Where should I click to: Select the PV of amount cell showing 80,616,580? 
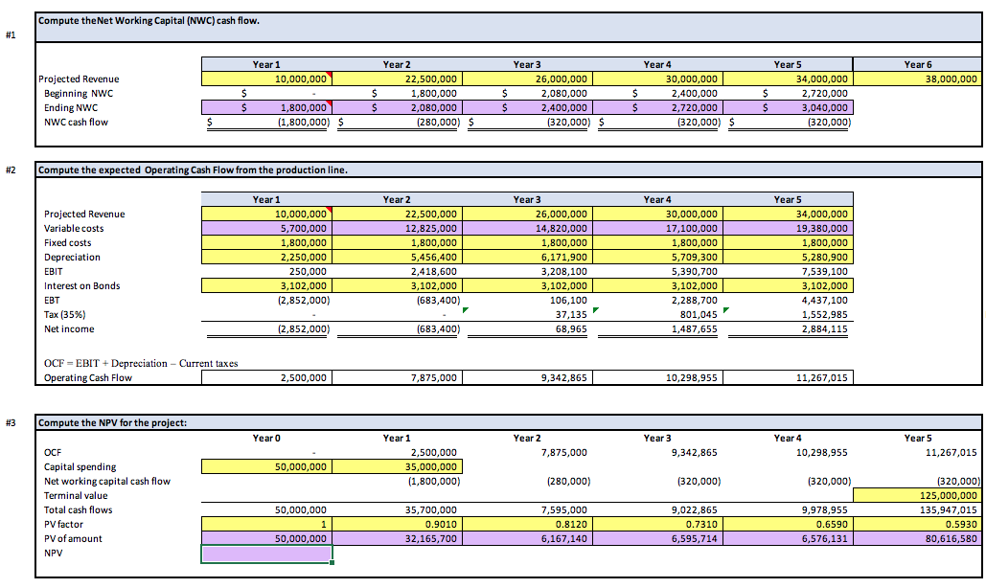tap(917, 538)
